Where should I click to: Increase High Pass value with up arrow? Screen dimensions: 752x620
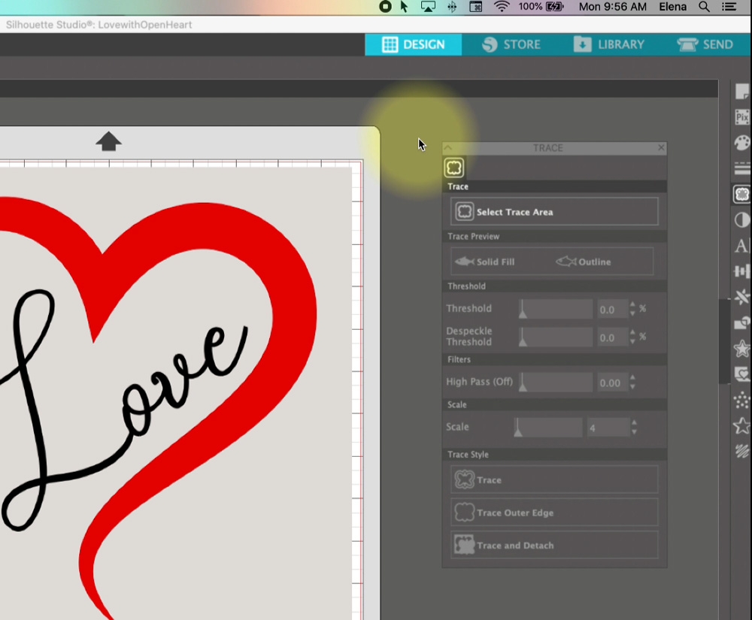click(x=632, y=377)
